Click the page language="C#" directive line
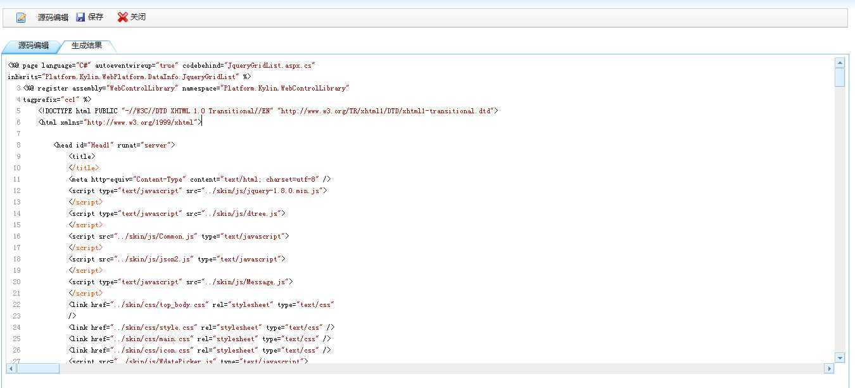855x388 pixels. pos(161,65)
